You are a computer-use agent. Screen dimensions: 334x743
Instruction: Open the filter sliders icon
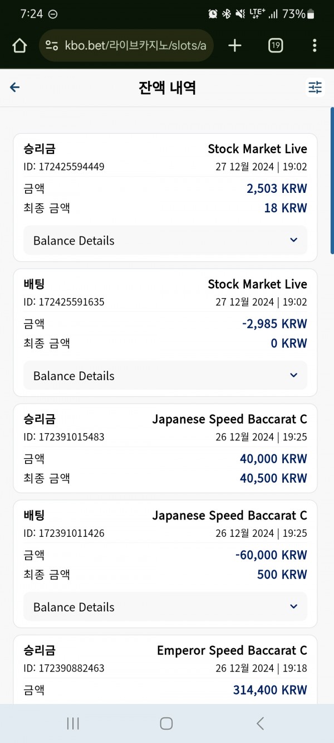[315, 88]
